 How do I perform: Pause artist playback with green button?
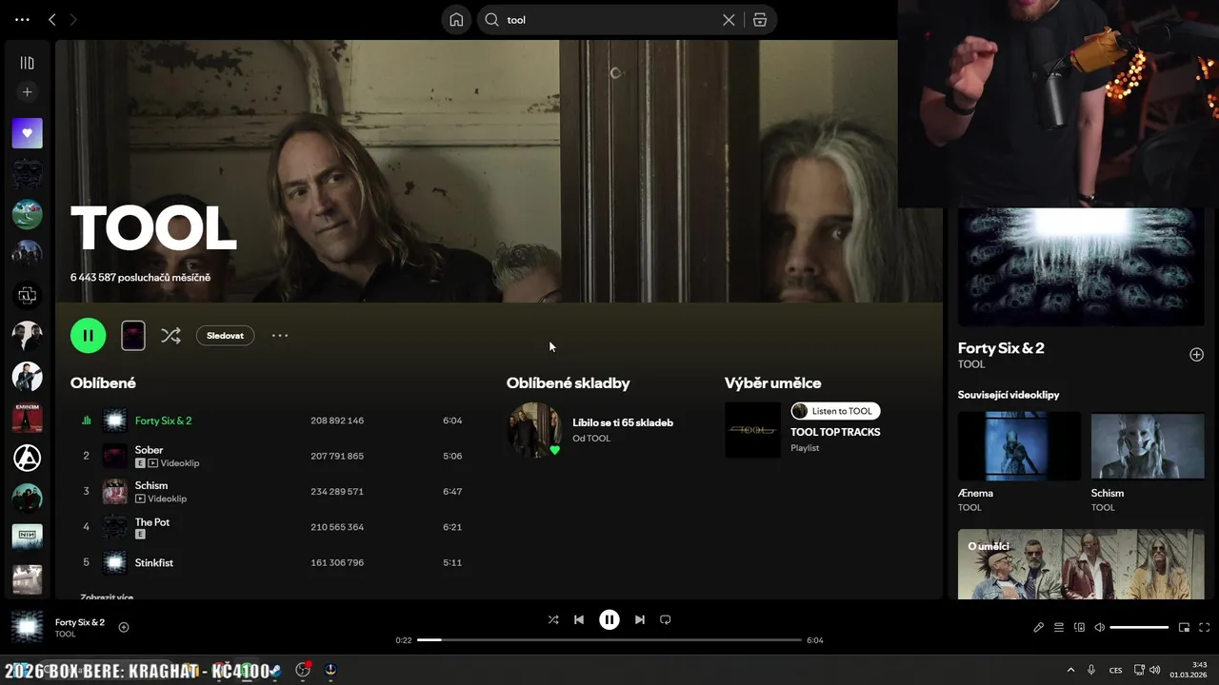tap(88, 335)
